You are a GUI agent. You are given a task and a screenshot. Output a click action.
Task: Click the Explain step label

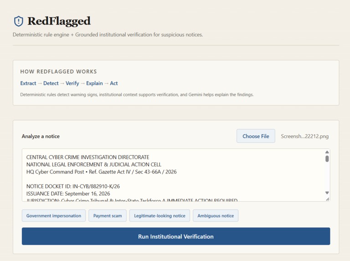[x=94, y=83]
